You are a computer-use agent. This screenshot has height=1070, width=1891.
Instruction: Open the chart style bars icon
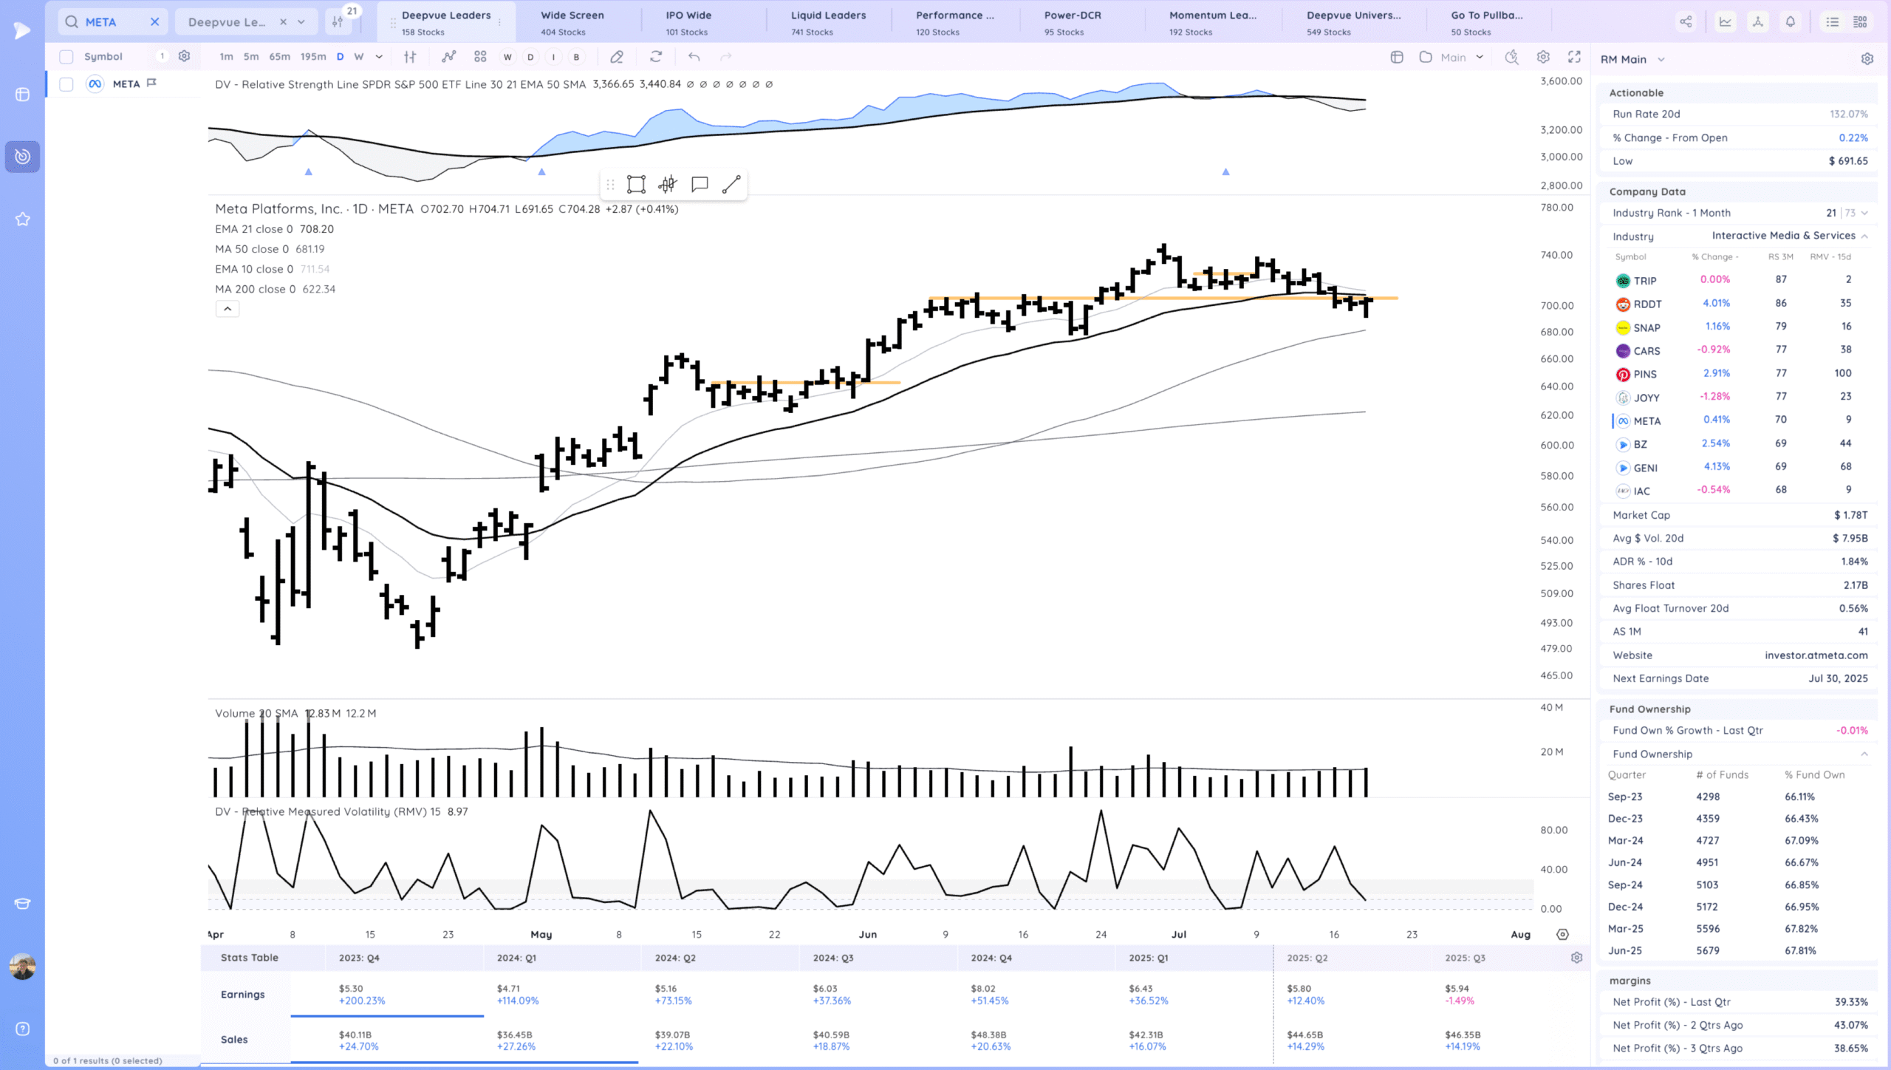pyautogui.click(x=410, y=57)
